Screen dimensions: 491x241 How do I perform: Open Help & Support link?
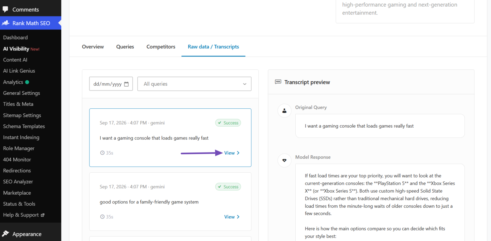click(x=23, y=215)
